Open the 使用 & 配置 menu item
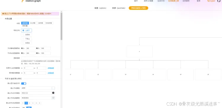This screenshot has width=222, height=108. pyautogui.click(x=148, y=1)
